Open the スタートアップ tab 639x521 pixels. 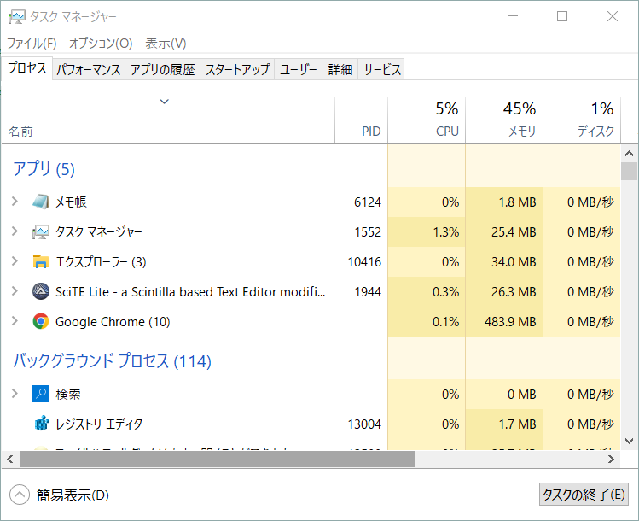coord(237,70)
